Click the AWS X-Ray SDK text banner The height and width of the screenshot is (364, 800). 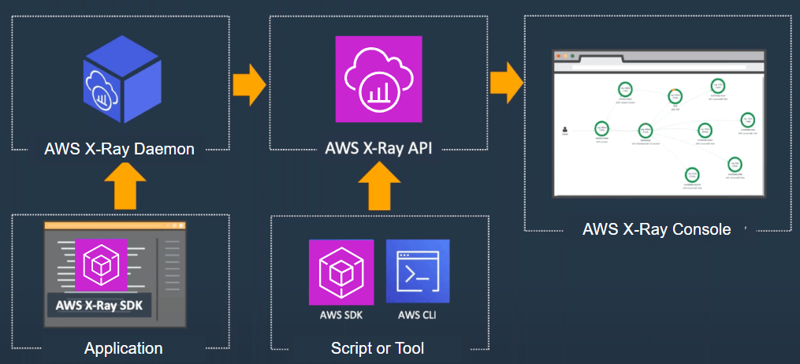coord(99,306)
